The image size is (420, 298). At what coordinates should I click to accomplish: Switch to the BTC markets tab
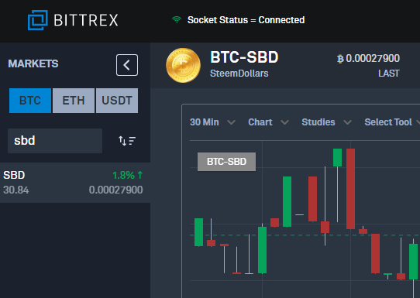click(x=30, y=101)
